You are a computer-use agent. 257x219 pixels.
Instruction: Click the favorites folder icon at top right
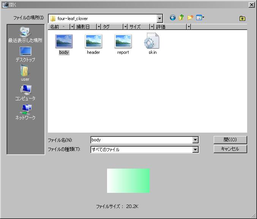(x=242, y=18)
